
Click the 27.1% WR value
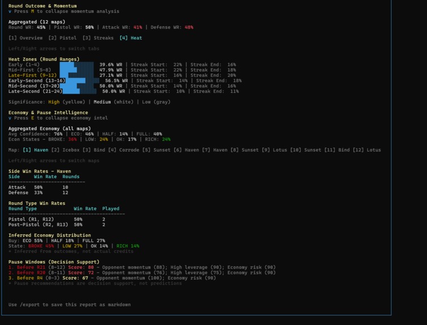pos(111,75)
